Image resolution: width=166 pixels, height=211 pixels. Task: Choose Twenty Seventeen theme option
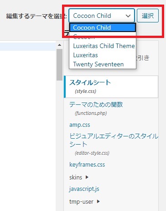[x=103, y=64]
